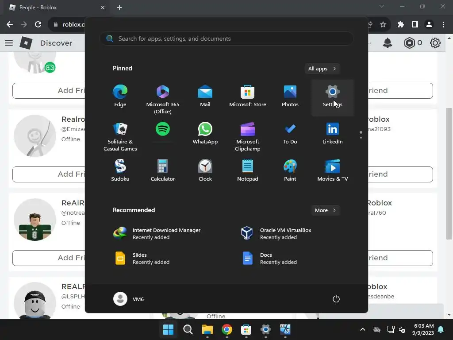The image size is (453, 340).
Task: Click the Windows Start button on the taskbar
Action: click(168, 329)
